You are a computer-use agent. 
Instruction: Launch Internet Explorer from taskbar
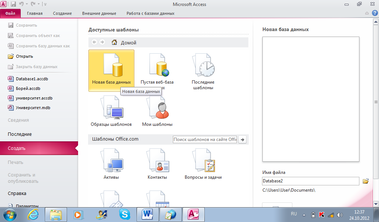point(33,215)
